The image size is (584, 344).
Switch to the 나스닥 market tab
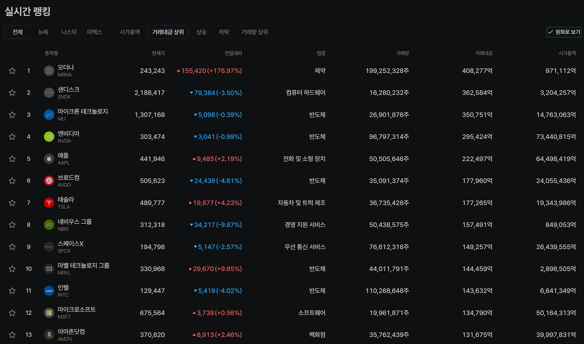tap(69, 32)
